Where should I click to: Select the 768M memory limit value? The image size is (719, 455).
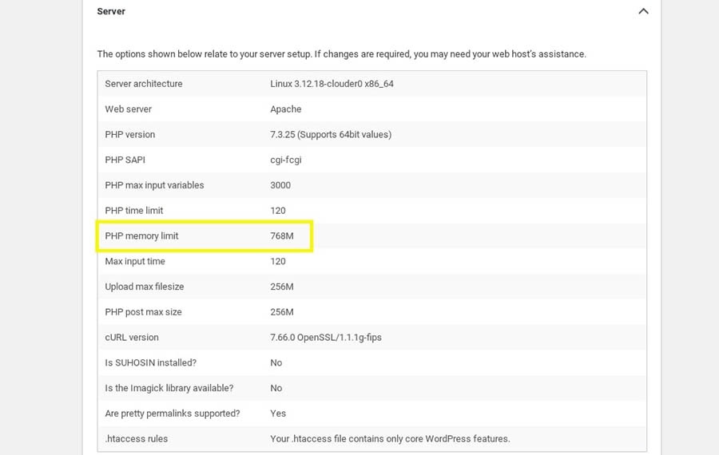283,236
